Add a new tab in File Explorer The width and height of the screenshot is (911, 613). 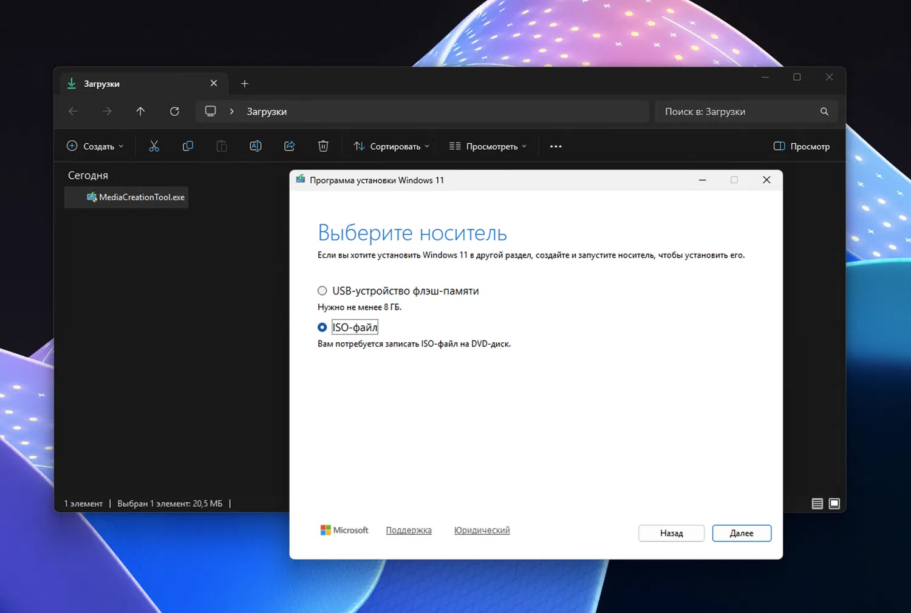(245, 84)
